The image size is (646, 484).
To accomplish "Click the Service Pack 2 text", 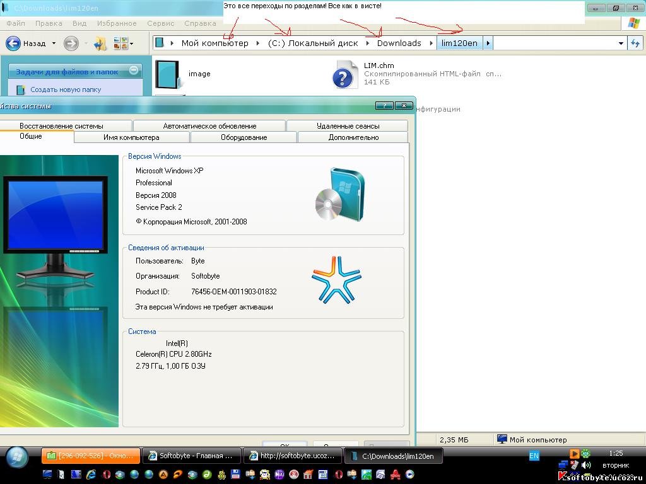I will pyautogui.click(x=158, y=207).
